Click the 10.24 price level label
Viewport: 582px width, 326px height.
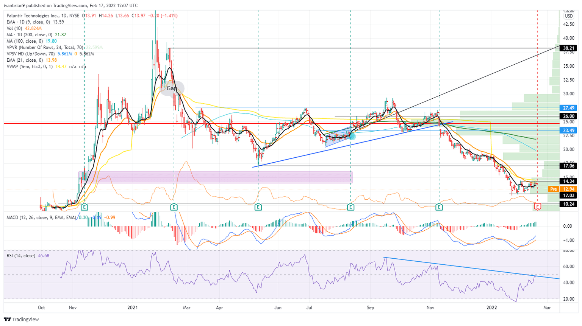coord(569,204)
